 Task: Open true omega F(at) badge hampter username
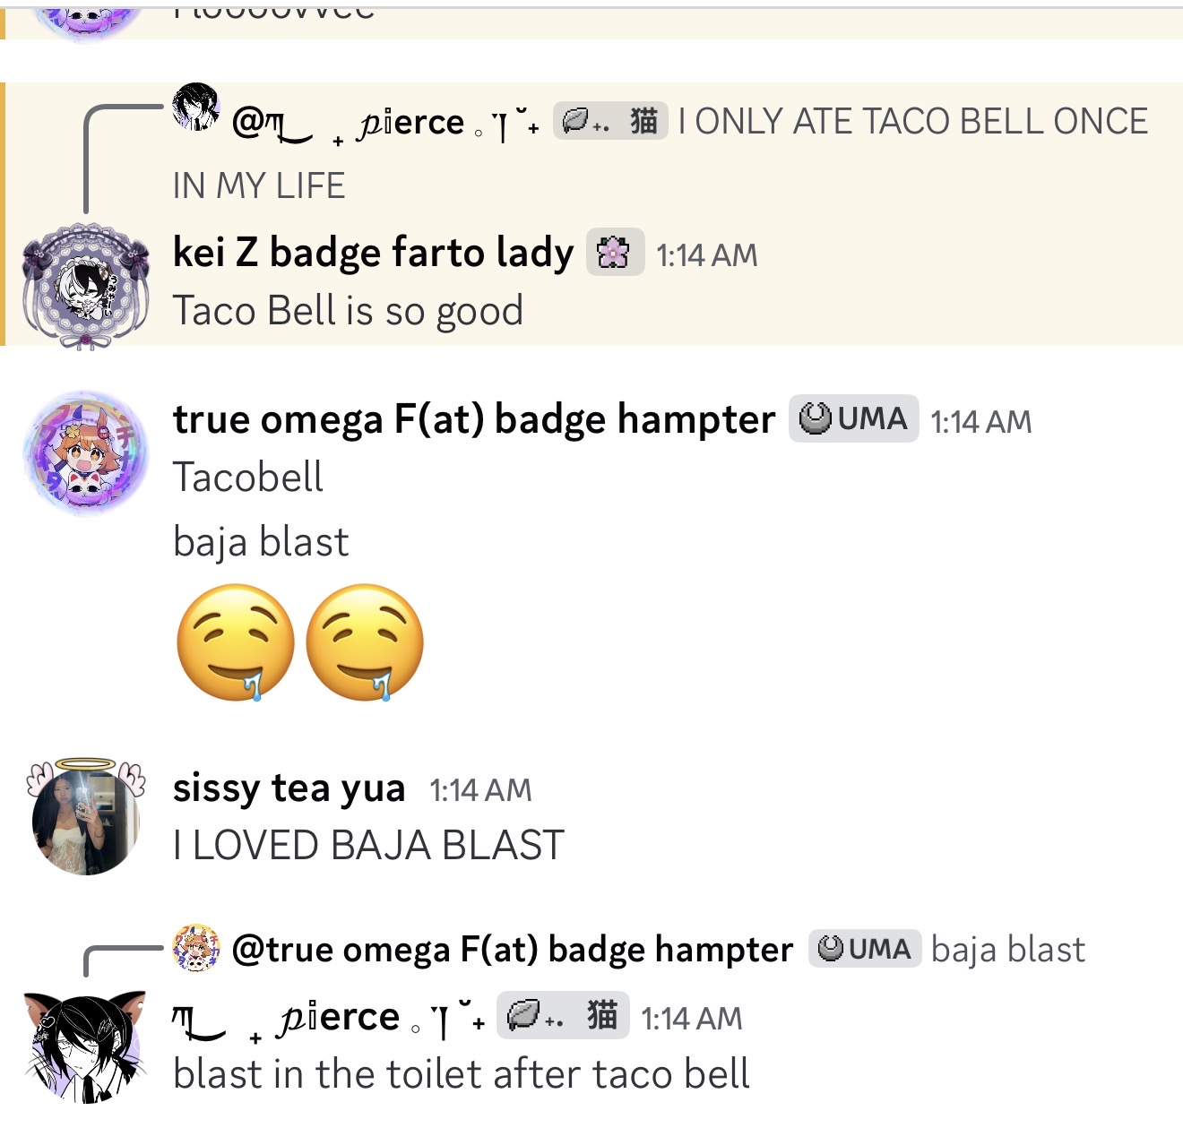pyautogui.click(x=474, y=419)
